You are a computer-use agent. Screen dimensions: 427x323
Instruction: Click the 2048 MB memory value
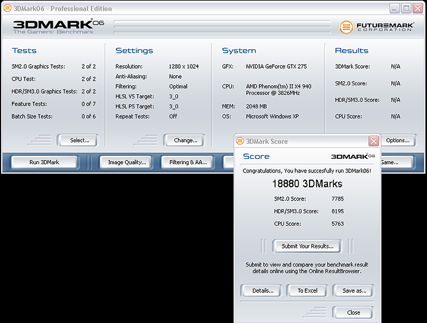257,107
